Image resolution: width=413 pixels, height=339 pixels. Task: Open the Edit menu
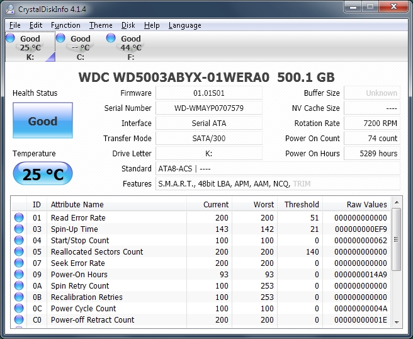(x=36, y=25)
